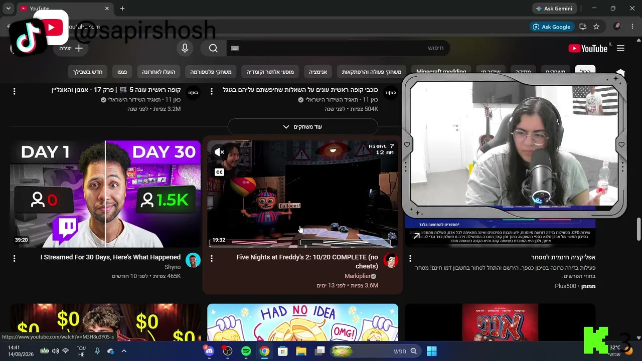Seek on the Freddy's preview progress bar
Screen dimensions: 642x361
coord(299,243)
